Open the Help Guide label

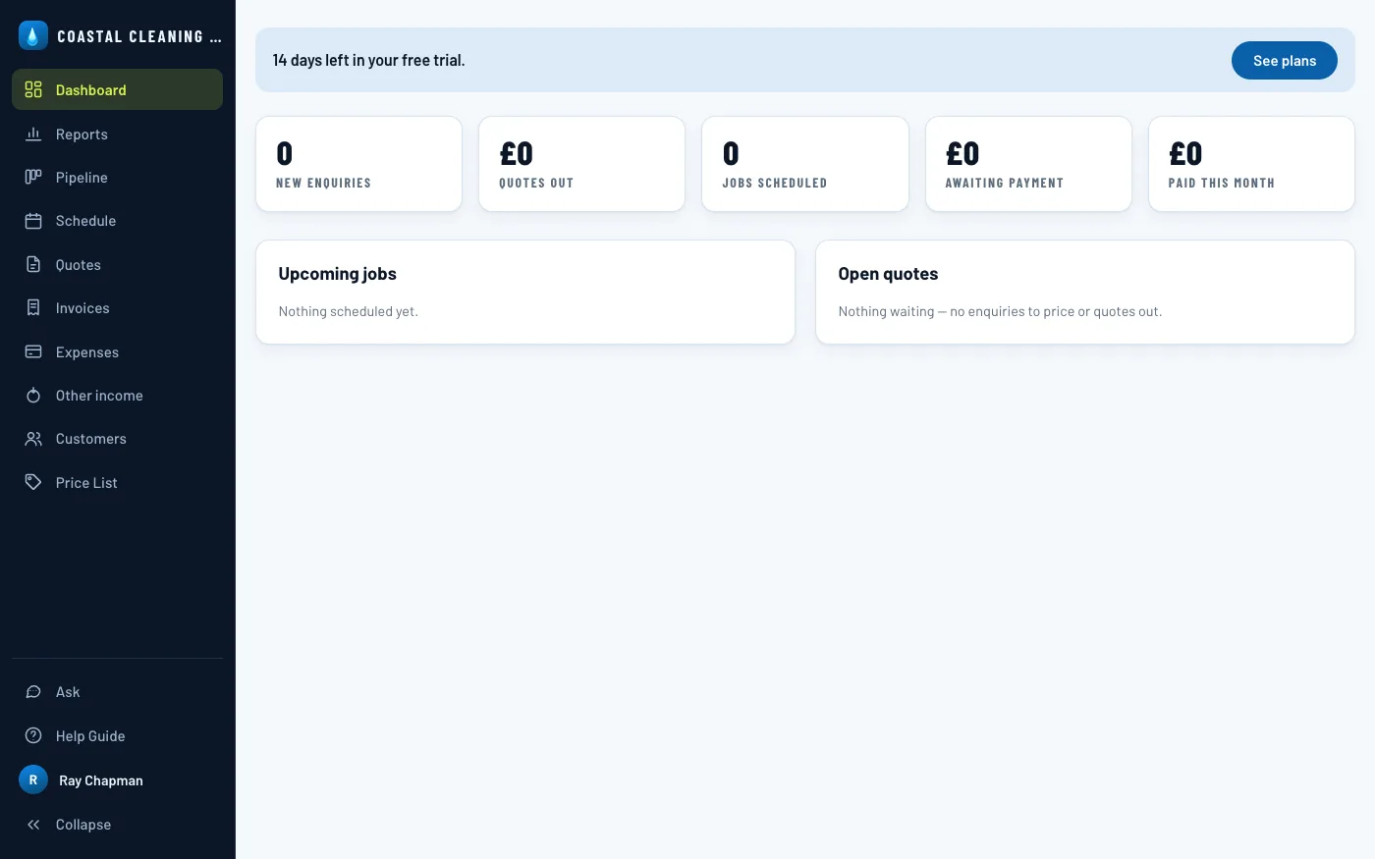tap(90, 736)
